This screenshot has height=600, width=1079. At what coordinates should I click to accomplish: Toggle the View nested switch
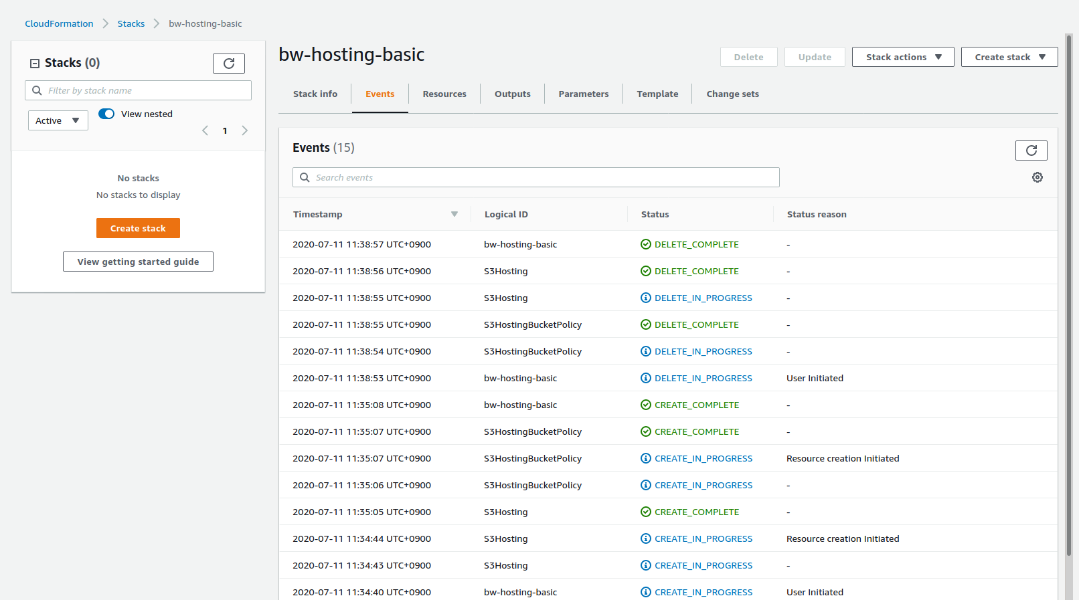coord(106,114)
